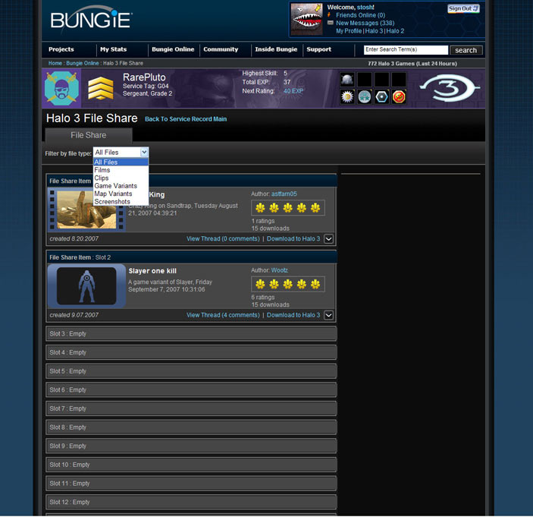Open the Slayer one kill game variant thumbnail
The width and height of the screenshot is (533, 517).
point(86,286)
